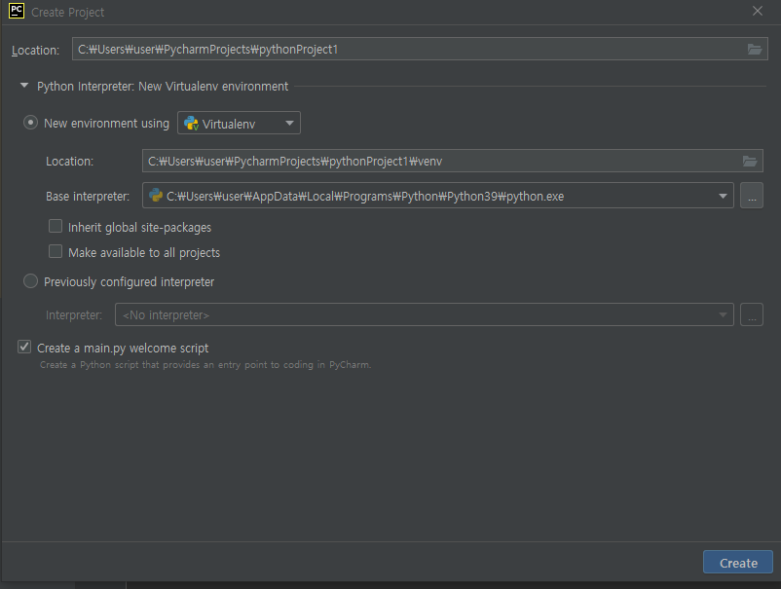Open base interpreter browse ellipsis button
781x589 pixels.
(752, 196)
